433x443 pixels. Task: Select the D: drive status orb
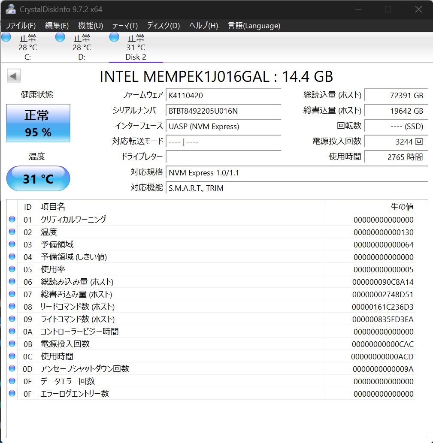[x=60, y=37]
